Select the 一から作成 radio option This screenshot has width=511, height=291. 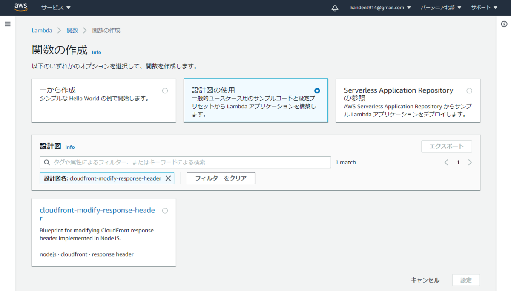[165, 90]
